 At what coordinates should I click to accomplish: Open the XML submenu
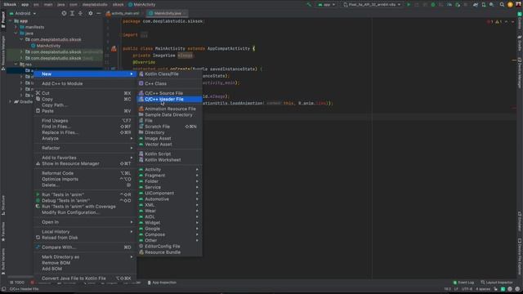pos(169,205)
